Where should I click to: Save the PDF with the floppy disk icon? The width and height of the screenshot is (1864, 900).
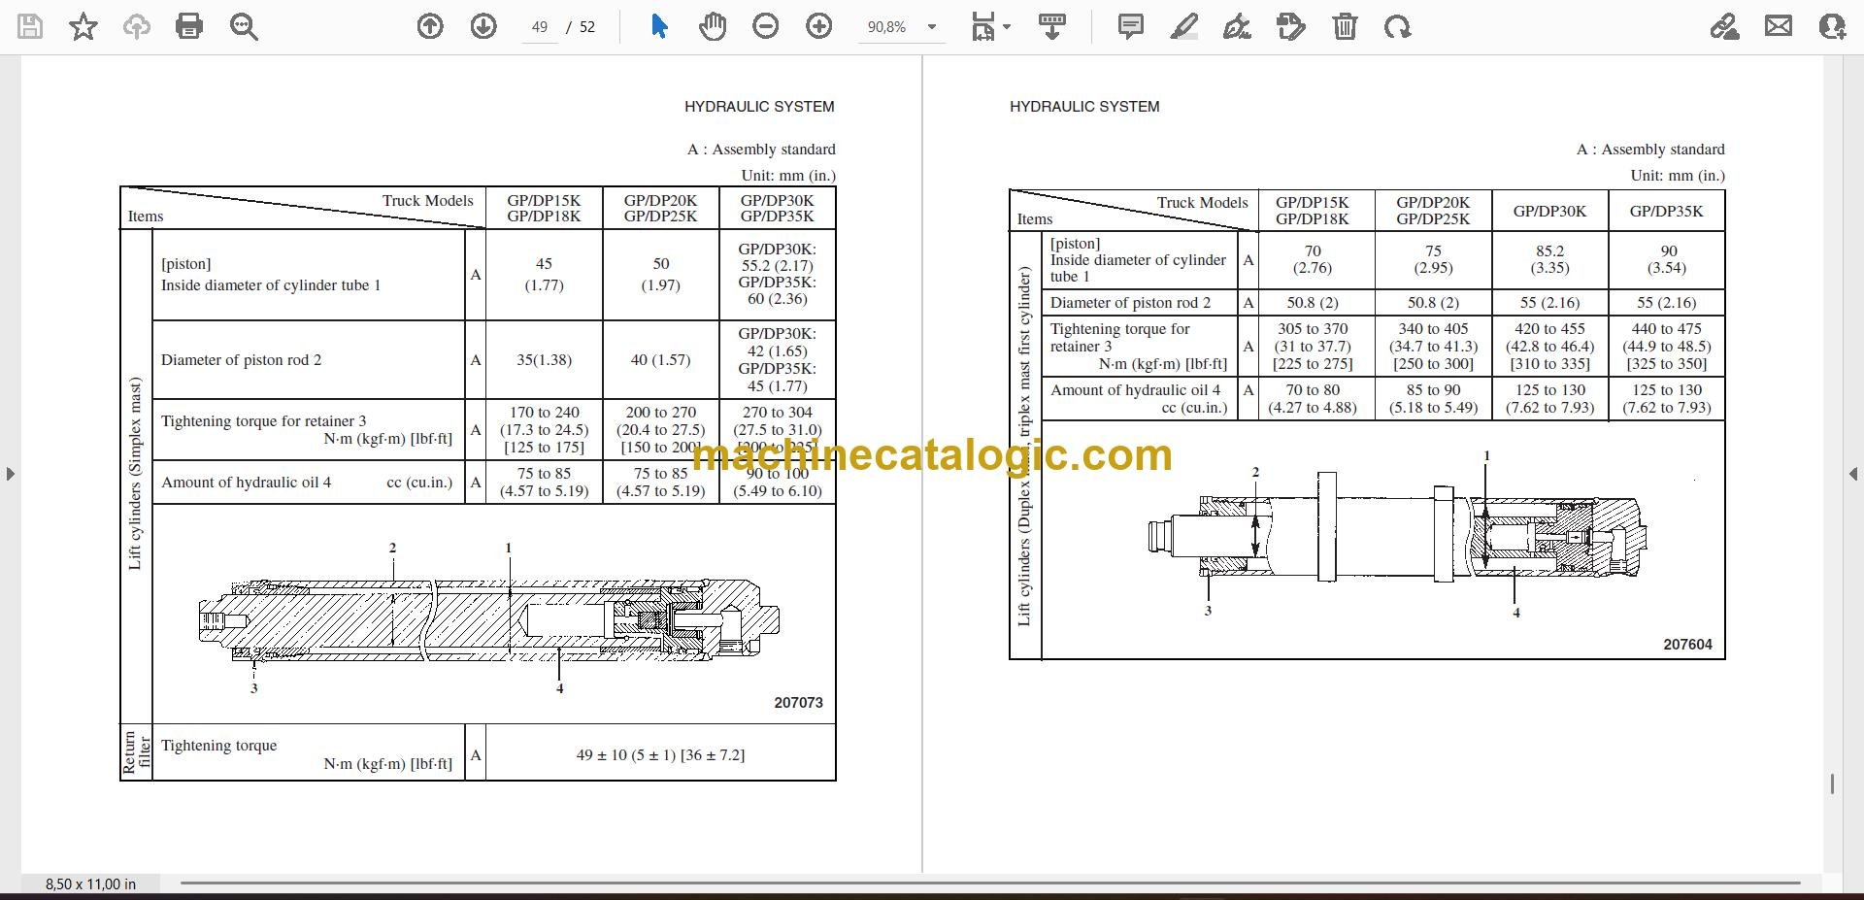30,26
